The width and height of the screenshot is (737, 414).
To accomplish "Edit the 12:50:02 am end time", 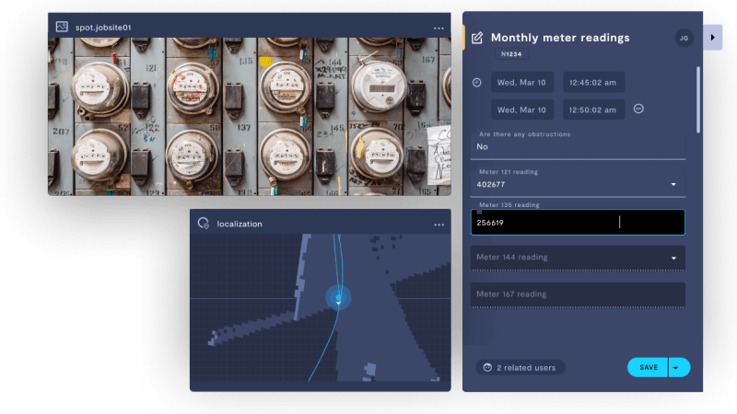I will (x=593, y=109).
